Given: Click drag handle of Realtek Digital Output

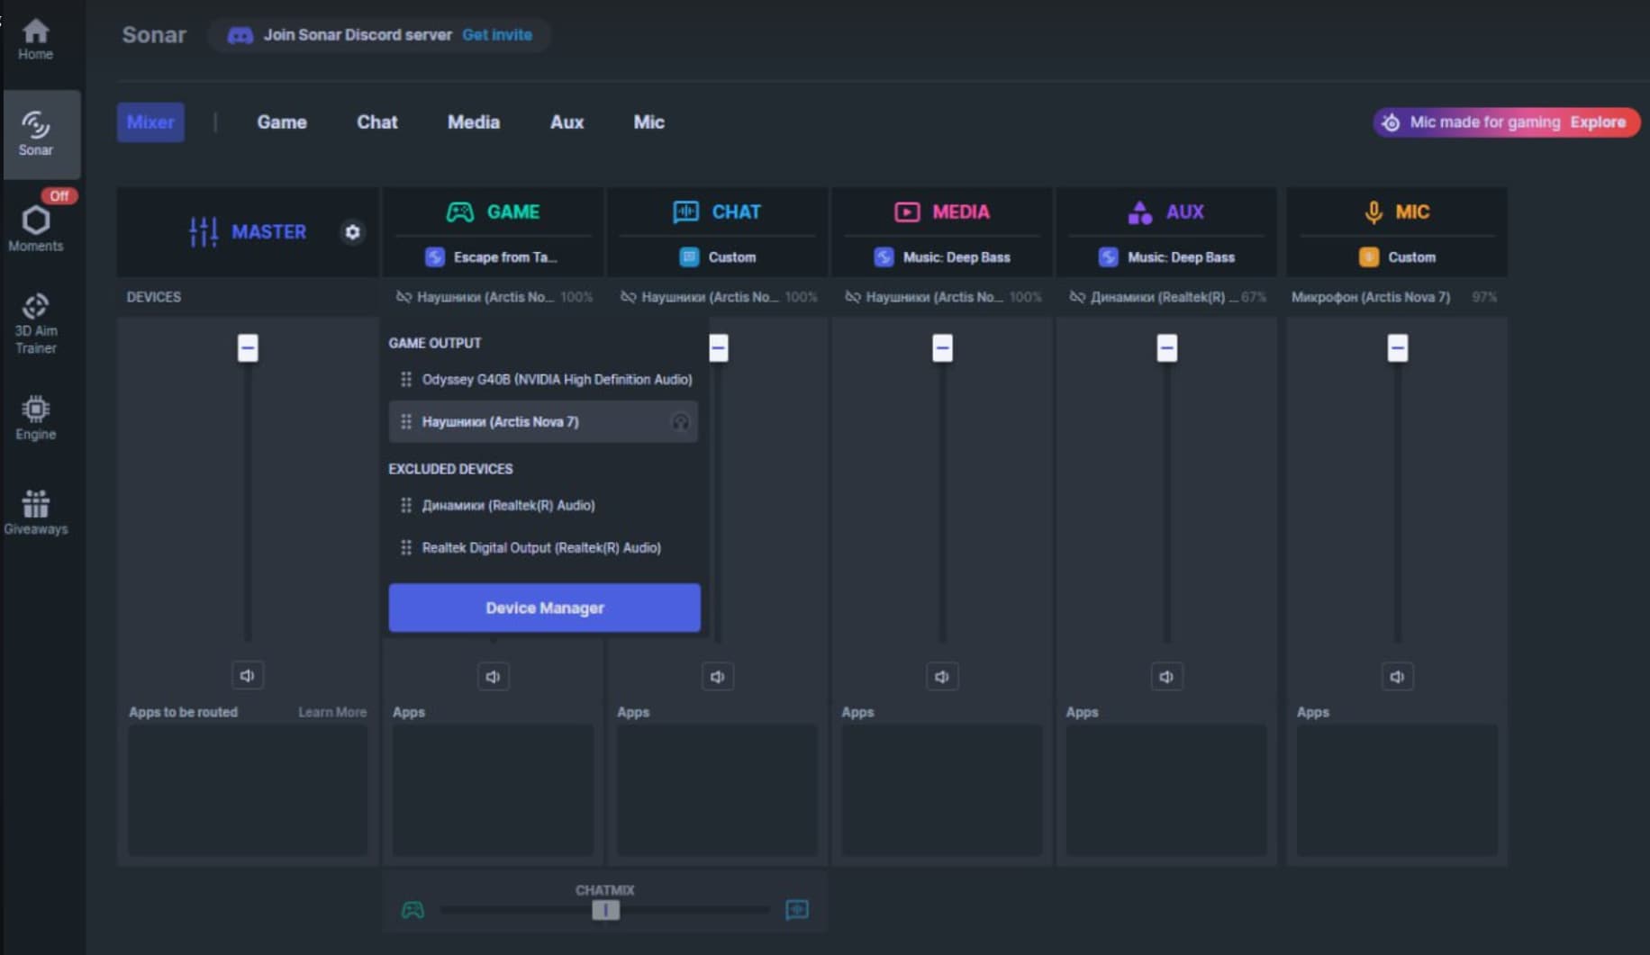Looking at the screenshot, I should (406, 548).
